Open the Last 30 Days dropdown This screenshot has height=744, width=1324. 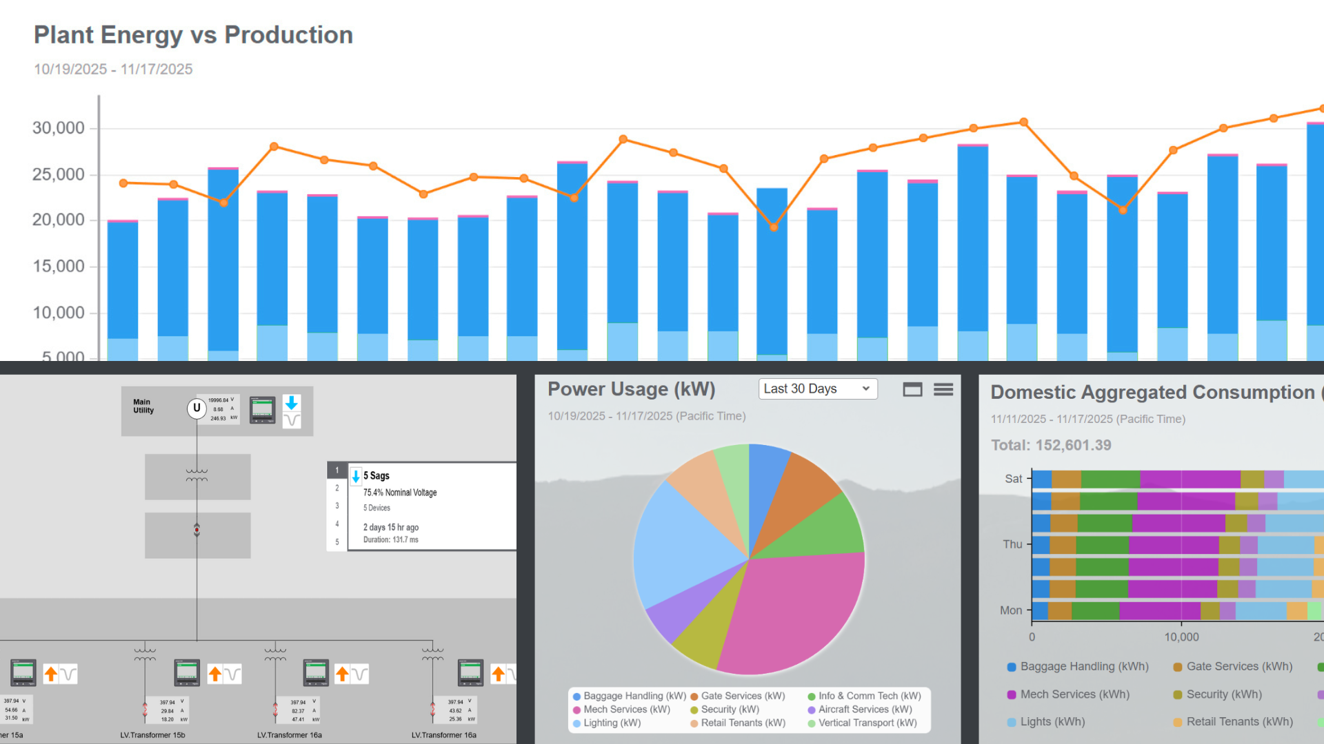(817, 389)
